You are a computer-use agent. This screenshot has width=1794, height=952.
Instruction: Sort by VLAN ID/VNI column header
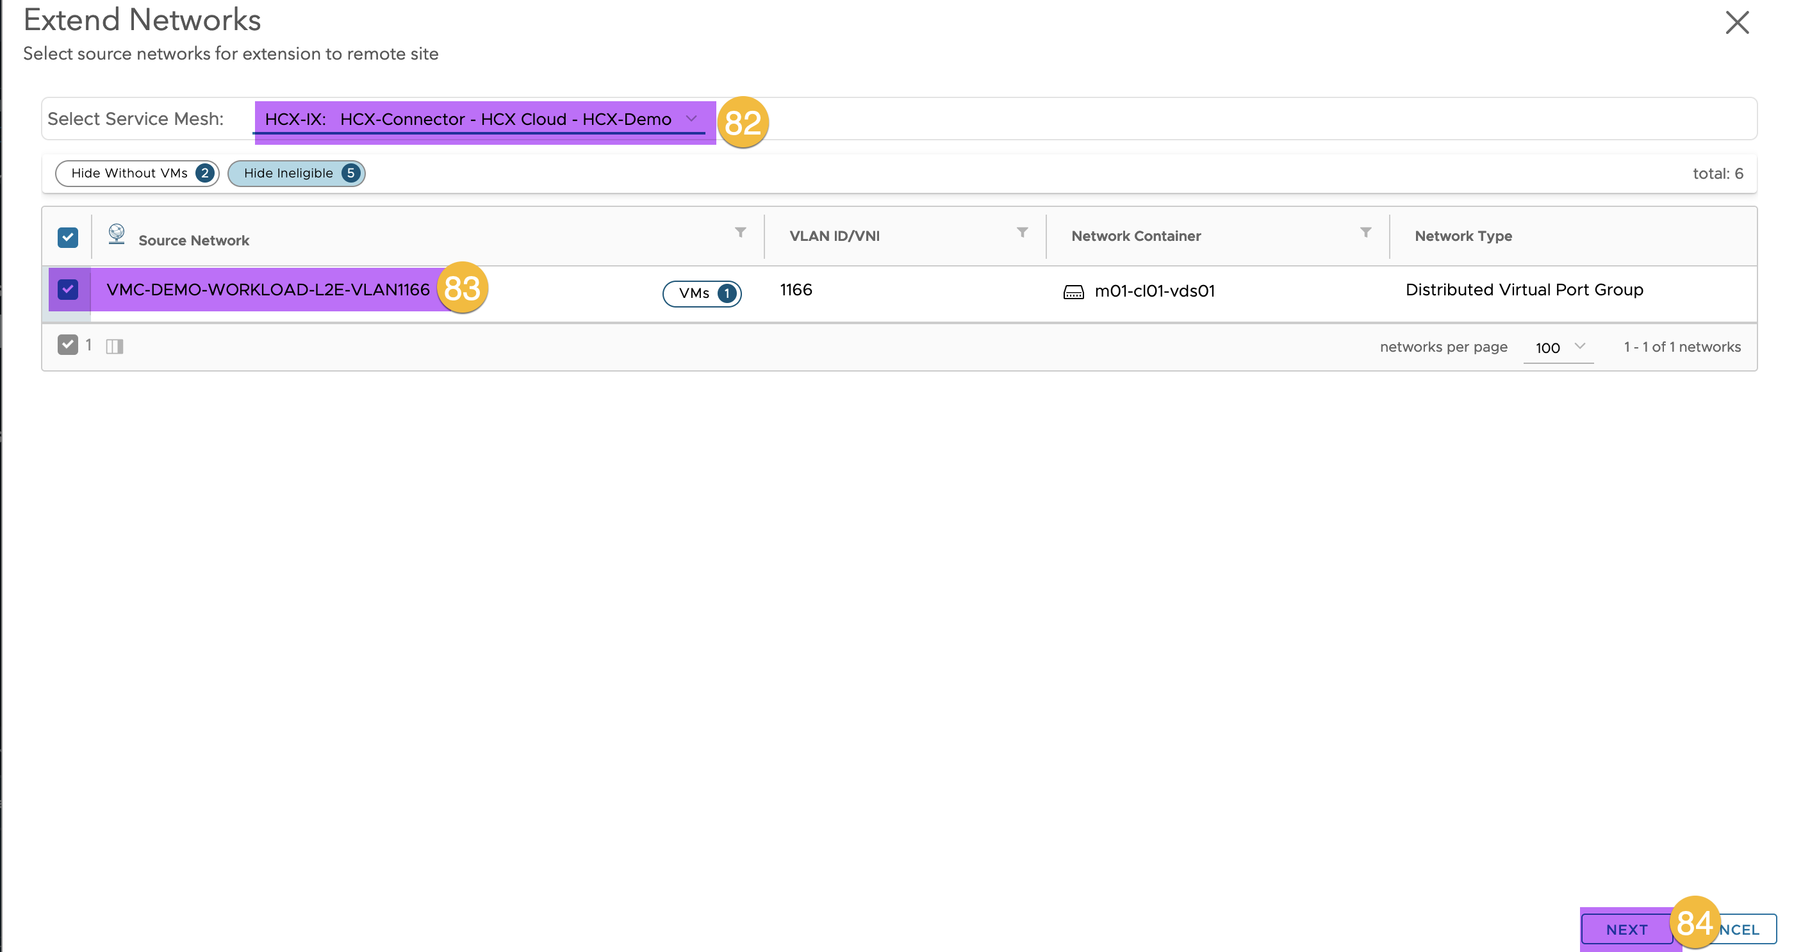[x=834, y=236]
